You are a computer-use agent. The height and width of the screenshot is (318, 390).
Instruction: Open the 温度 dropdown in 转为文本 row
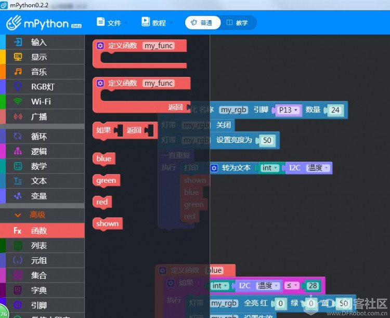point(319,168)
